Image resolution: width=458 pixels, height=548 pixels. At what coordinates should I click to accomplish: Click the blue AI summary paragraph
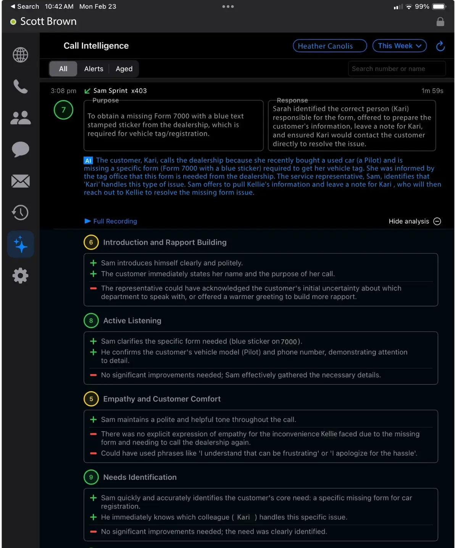pyautogui.click(x=263, y=176)
